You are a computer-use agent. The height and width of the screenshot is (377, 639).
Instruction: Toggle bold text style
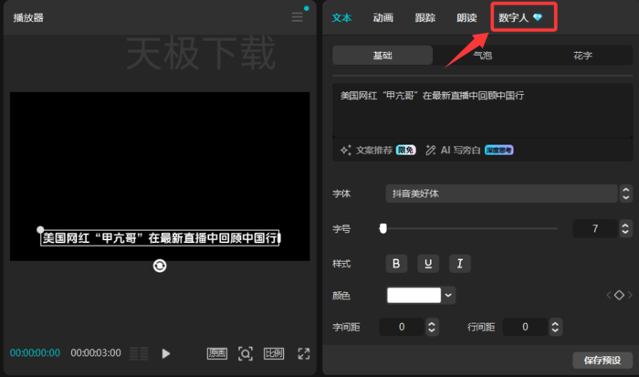396,264
